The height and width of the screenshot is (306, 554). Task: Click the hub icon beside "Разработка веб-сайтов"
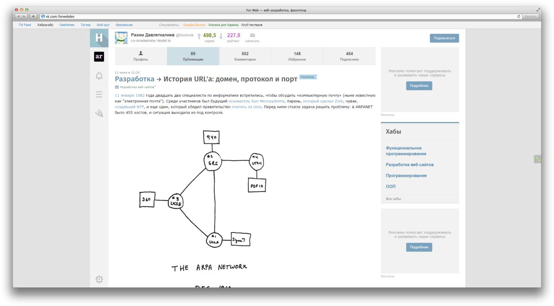[x=117, y=87]
